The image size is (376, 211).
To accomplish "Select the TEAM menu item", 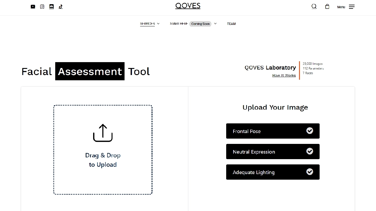I will [231, 24].
